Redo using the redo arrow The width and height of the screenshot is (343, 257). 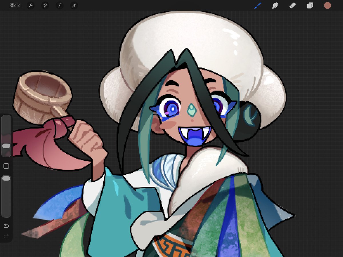[x=6, y=236]
